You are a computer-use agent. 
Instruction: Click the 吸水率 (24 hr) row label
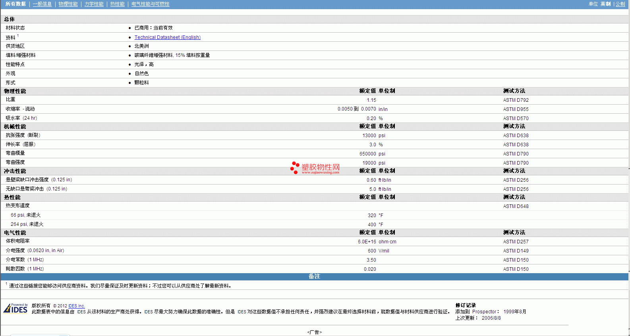21,118
